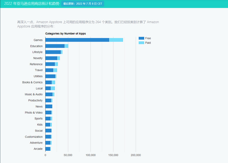
Task: Click the '0' axis tick label
Action: pyautogui.click(x=45, y=155)
